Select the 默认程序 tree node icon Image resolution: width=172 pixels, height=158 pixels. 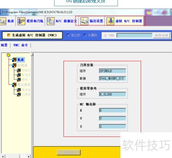coord(14,85)
